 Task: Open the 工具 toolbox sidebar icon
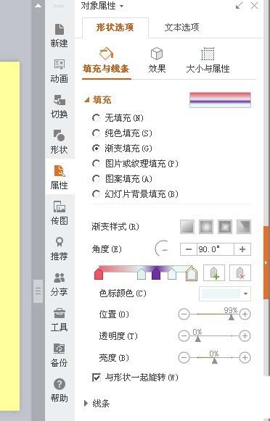[60, 320]
